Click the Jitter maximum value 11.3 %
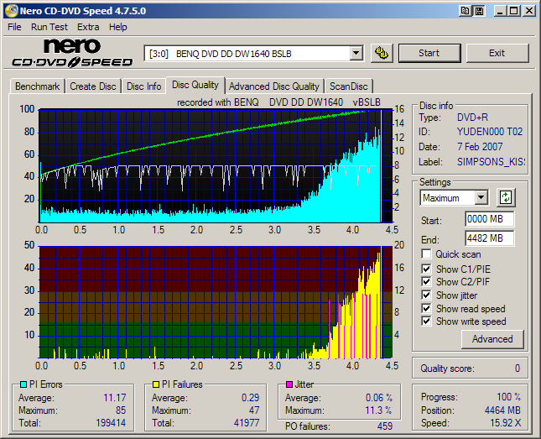 click(x=378, y=410)
